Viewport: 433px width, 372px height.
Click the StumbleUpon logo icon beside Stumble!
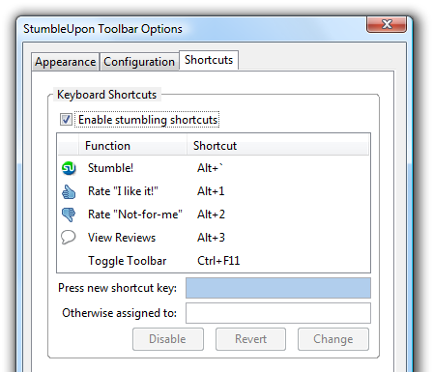click(69, 168)
